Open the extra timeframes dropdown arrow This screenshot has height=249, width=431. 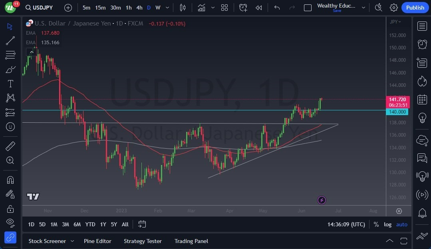coord(167,7)
